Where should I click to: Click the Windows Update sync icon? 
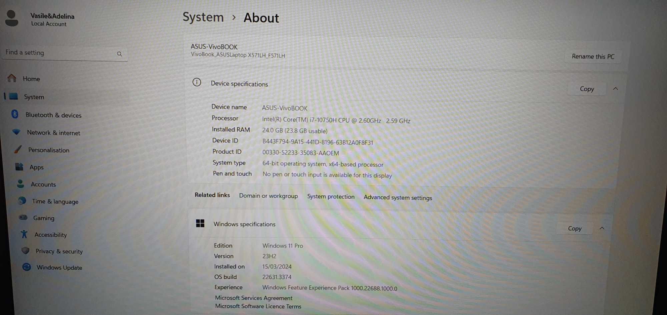coord(27,267)
